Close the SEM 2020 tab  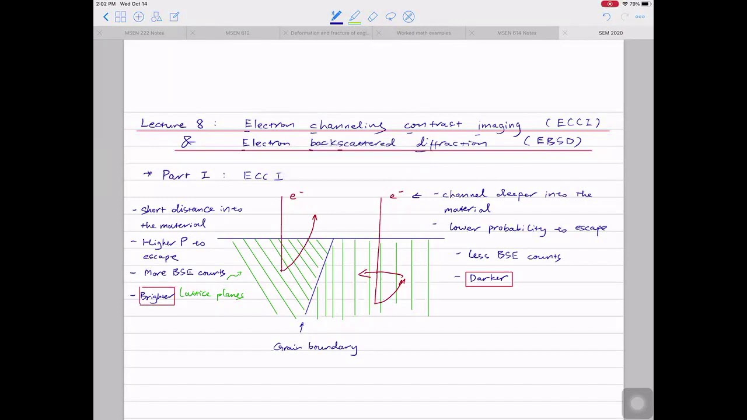click(x=564, y=33)
